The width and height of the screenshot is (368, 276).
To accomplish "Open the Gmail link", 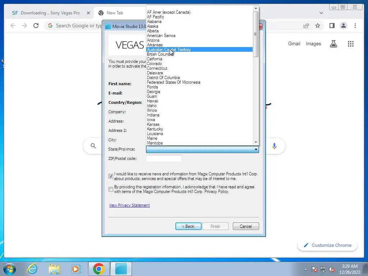I will (x=294, y=43).
